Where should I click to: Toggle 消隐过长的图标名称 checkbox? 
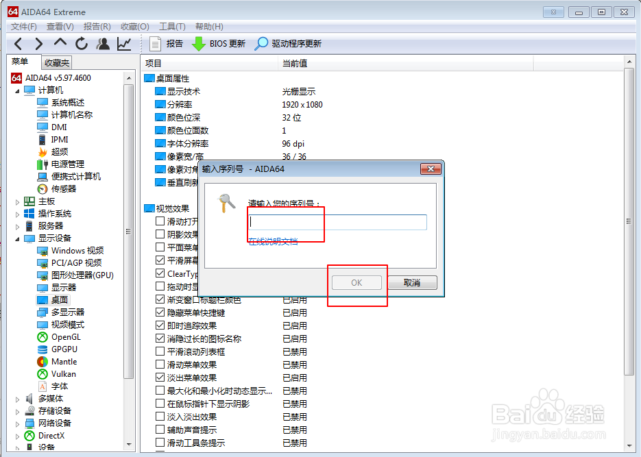160,338
